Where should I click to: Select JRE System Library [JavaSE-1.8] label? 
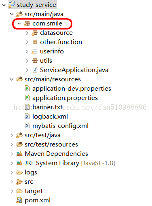[70, 163]
